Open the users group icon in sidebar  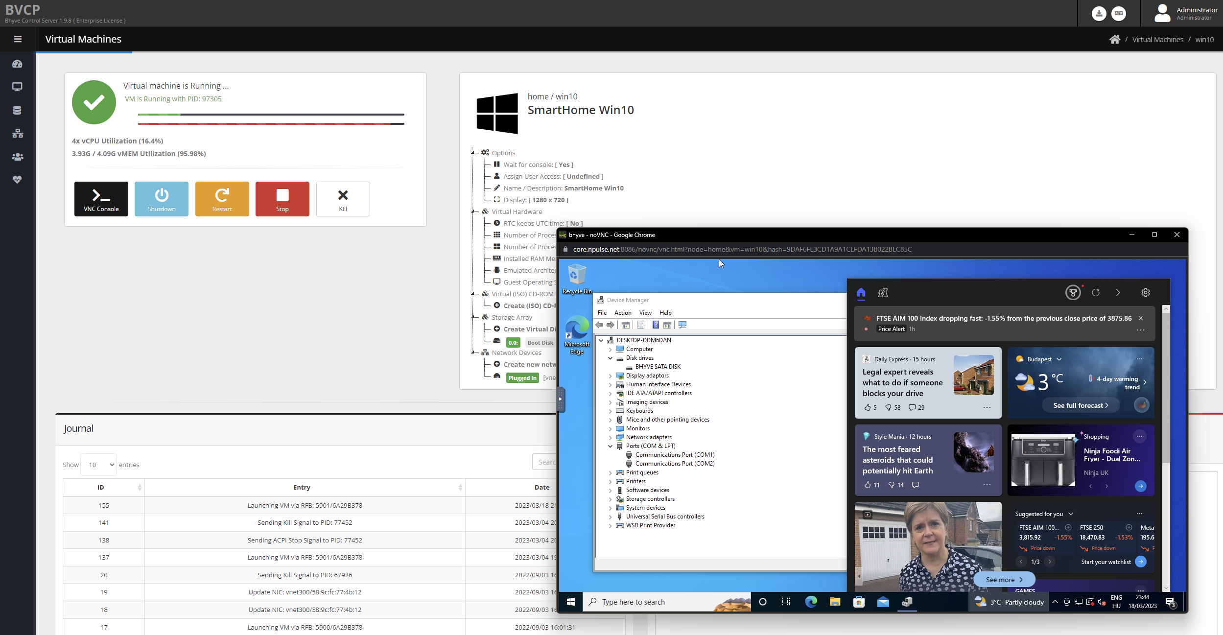click(17, 157)
